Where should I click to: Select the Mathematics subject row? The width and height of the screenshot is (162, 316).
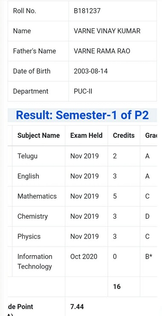click(x=82, y=196)
